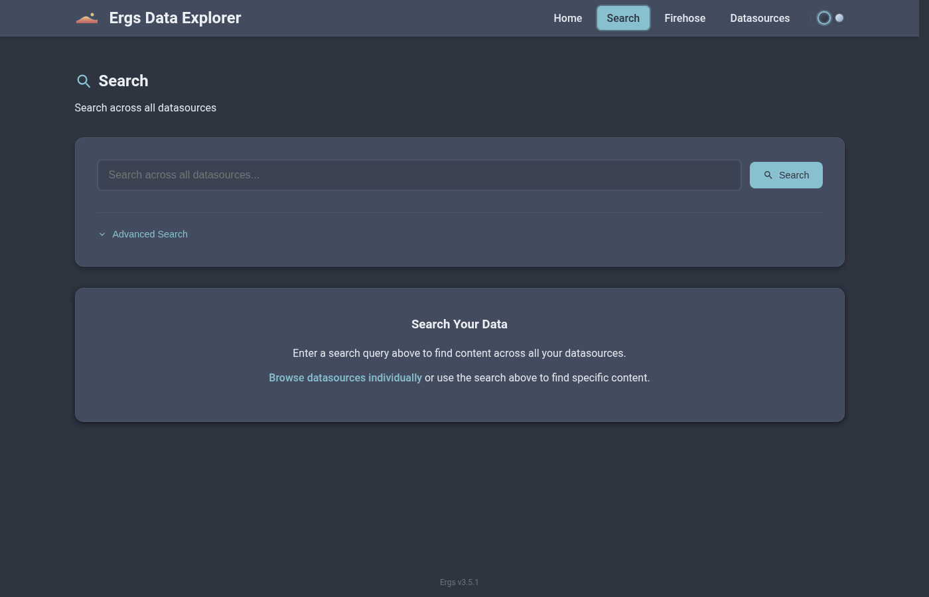Click the Ergs sunrise logo icon
This screenshot has width=929, height=597.
click(87, 18)
